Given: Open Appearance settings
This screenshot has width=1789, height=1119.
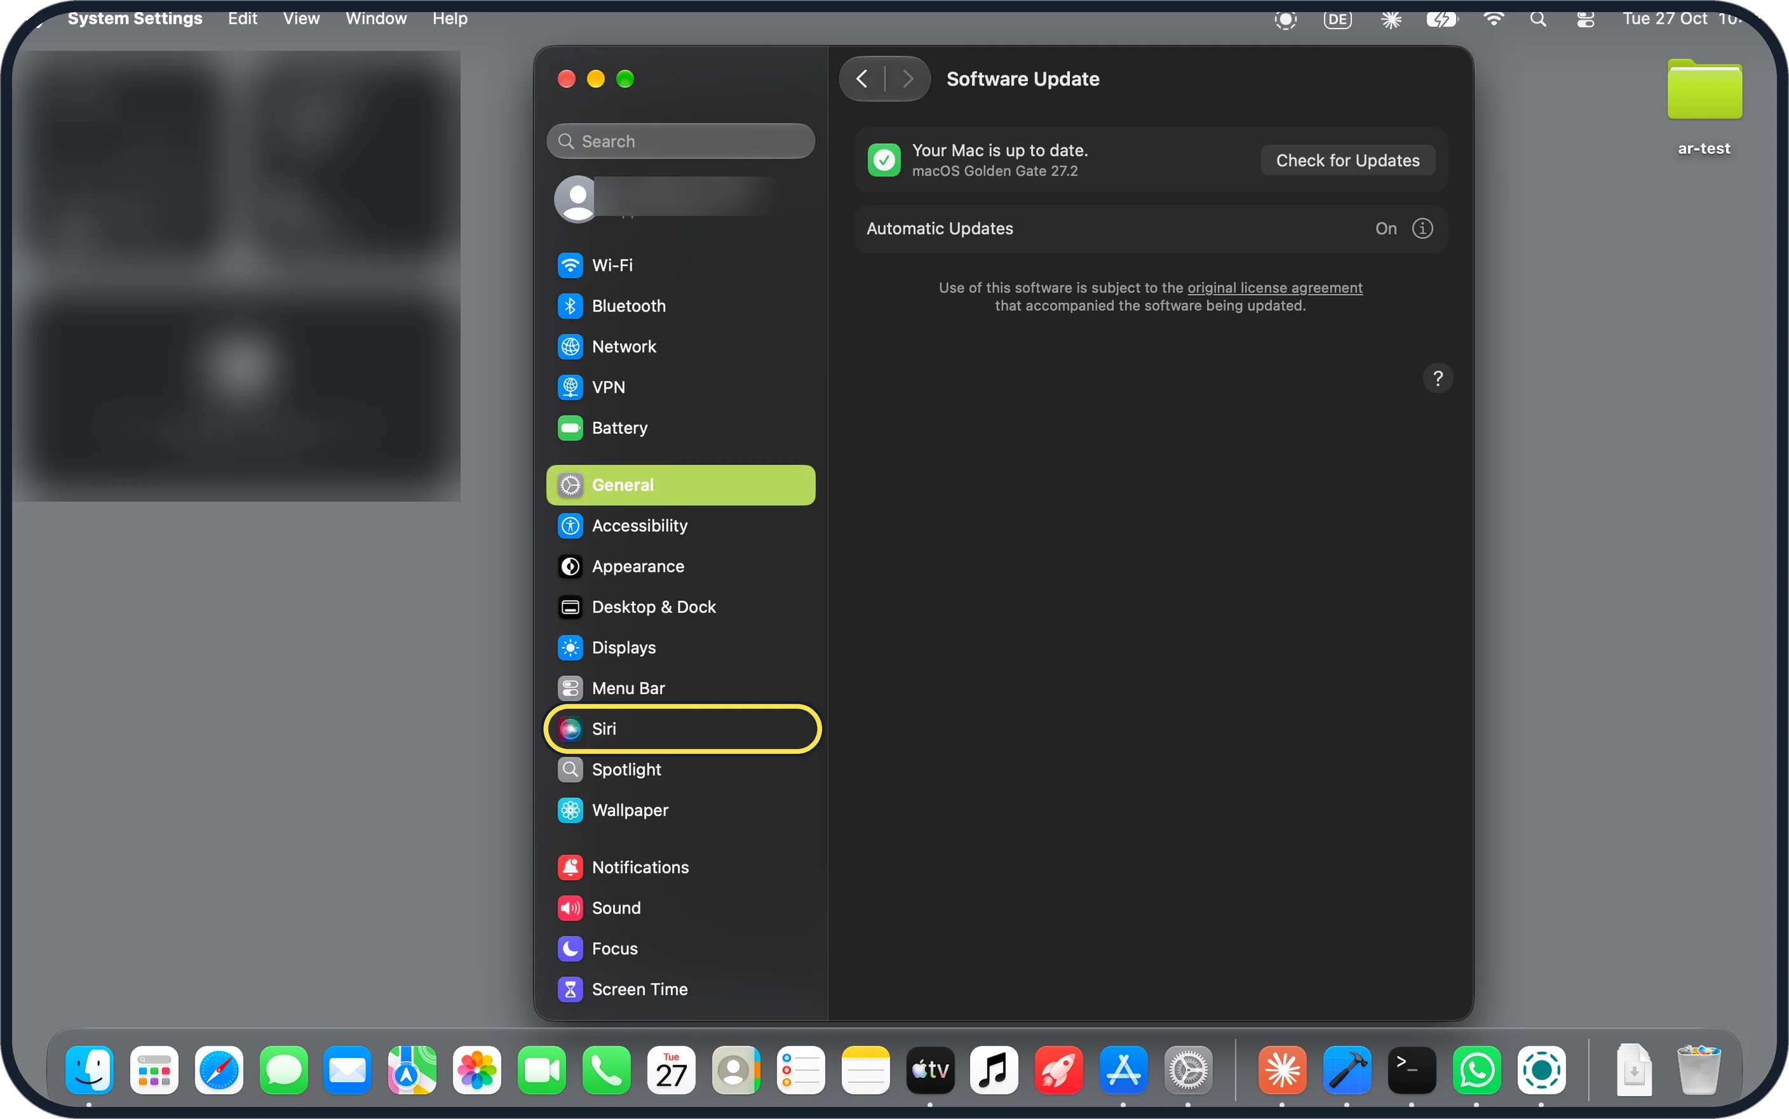Looking at the screenshot, I should point(680,566).
